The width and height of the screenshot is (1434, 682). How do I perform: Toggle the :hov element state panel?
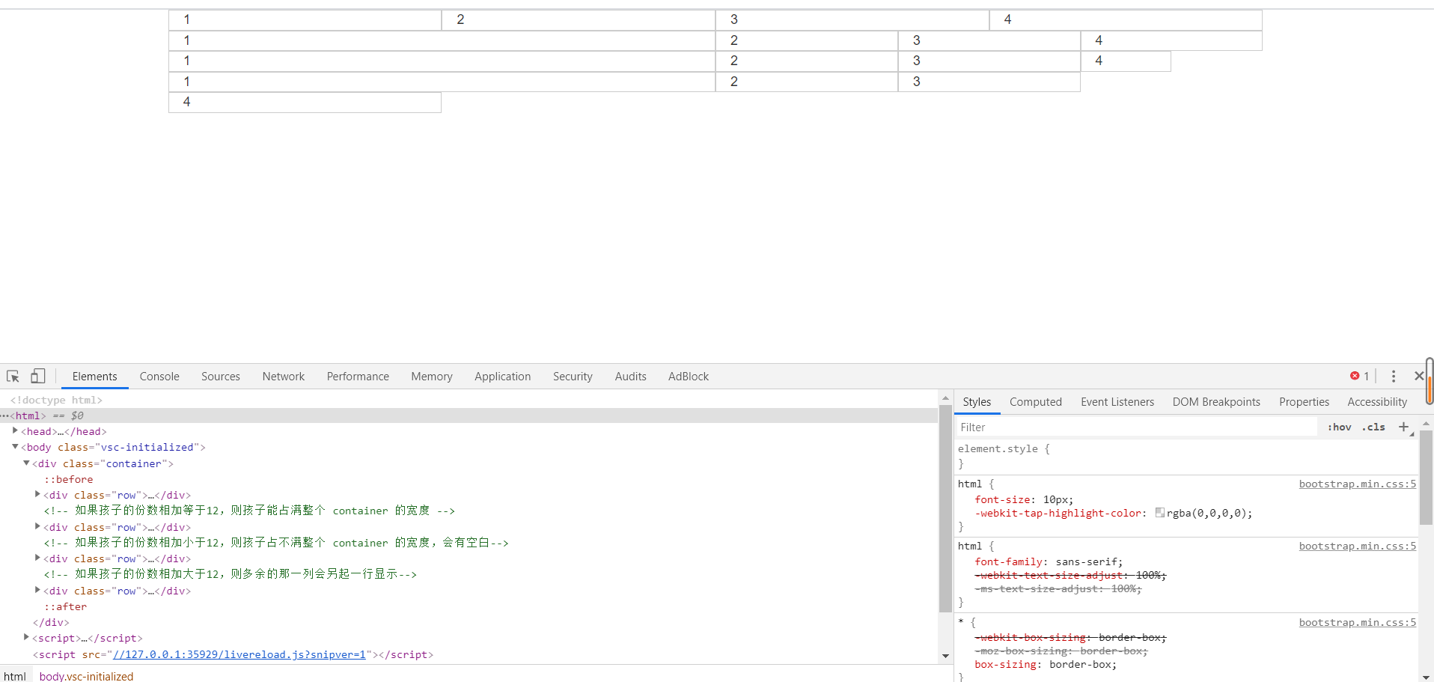[1339, 427]
